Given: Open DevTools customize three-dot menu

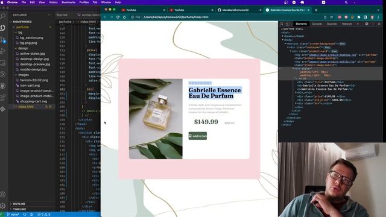Looking at the screenshot, I should pos(373,24).
